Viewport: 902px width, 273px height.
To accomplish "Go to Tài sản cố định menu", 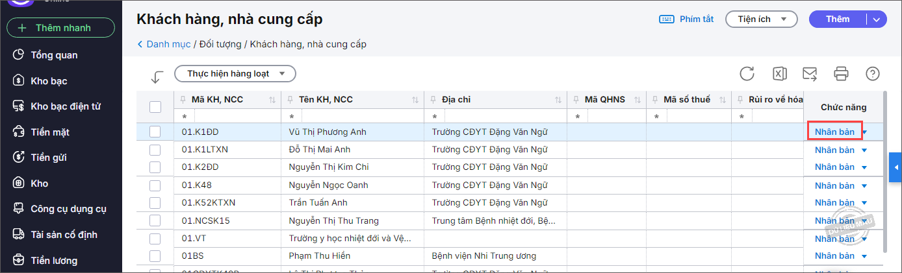I will click(64, 235).
